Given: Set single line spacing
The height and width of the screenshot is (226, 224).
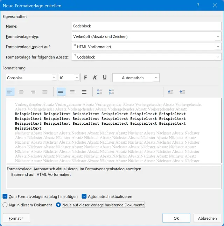Looking at the screenshot, I should [61, 92].
